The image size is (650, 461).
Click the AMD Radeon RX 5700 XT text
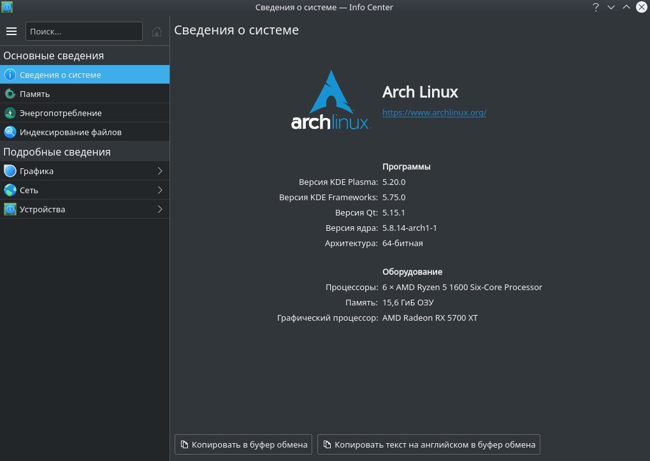(430, 318)
